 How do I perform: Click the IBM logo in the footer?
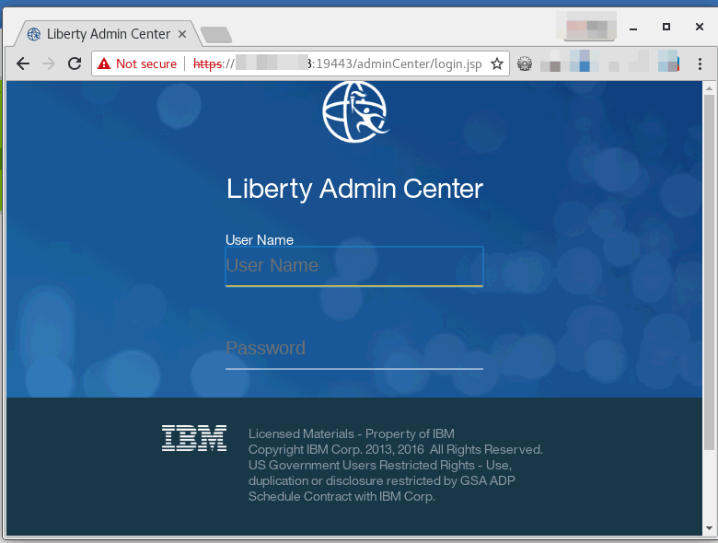tap(194, 438)
